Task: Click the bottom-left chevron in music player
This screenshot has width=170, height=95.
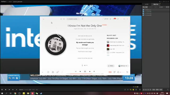Action: [42, 72]
